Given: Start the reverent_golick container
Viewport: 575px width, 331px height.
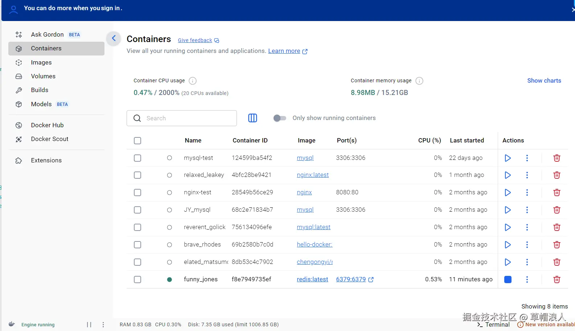Looking at the screenshot, I should [508, 227].
